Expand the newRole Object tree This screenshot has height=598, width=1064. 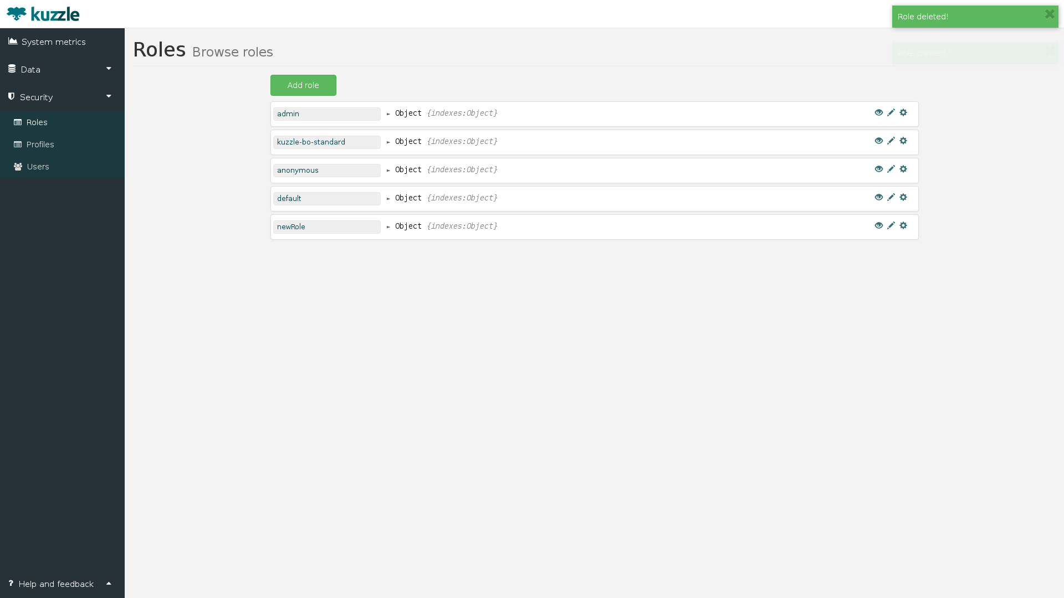tap(388, 227)
